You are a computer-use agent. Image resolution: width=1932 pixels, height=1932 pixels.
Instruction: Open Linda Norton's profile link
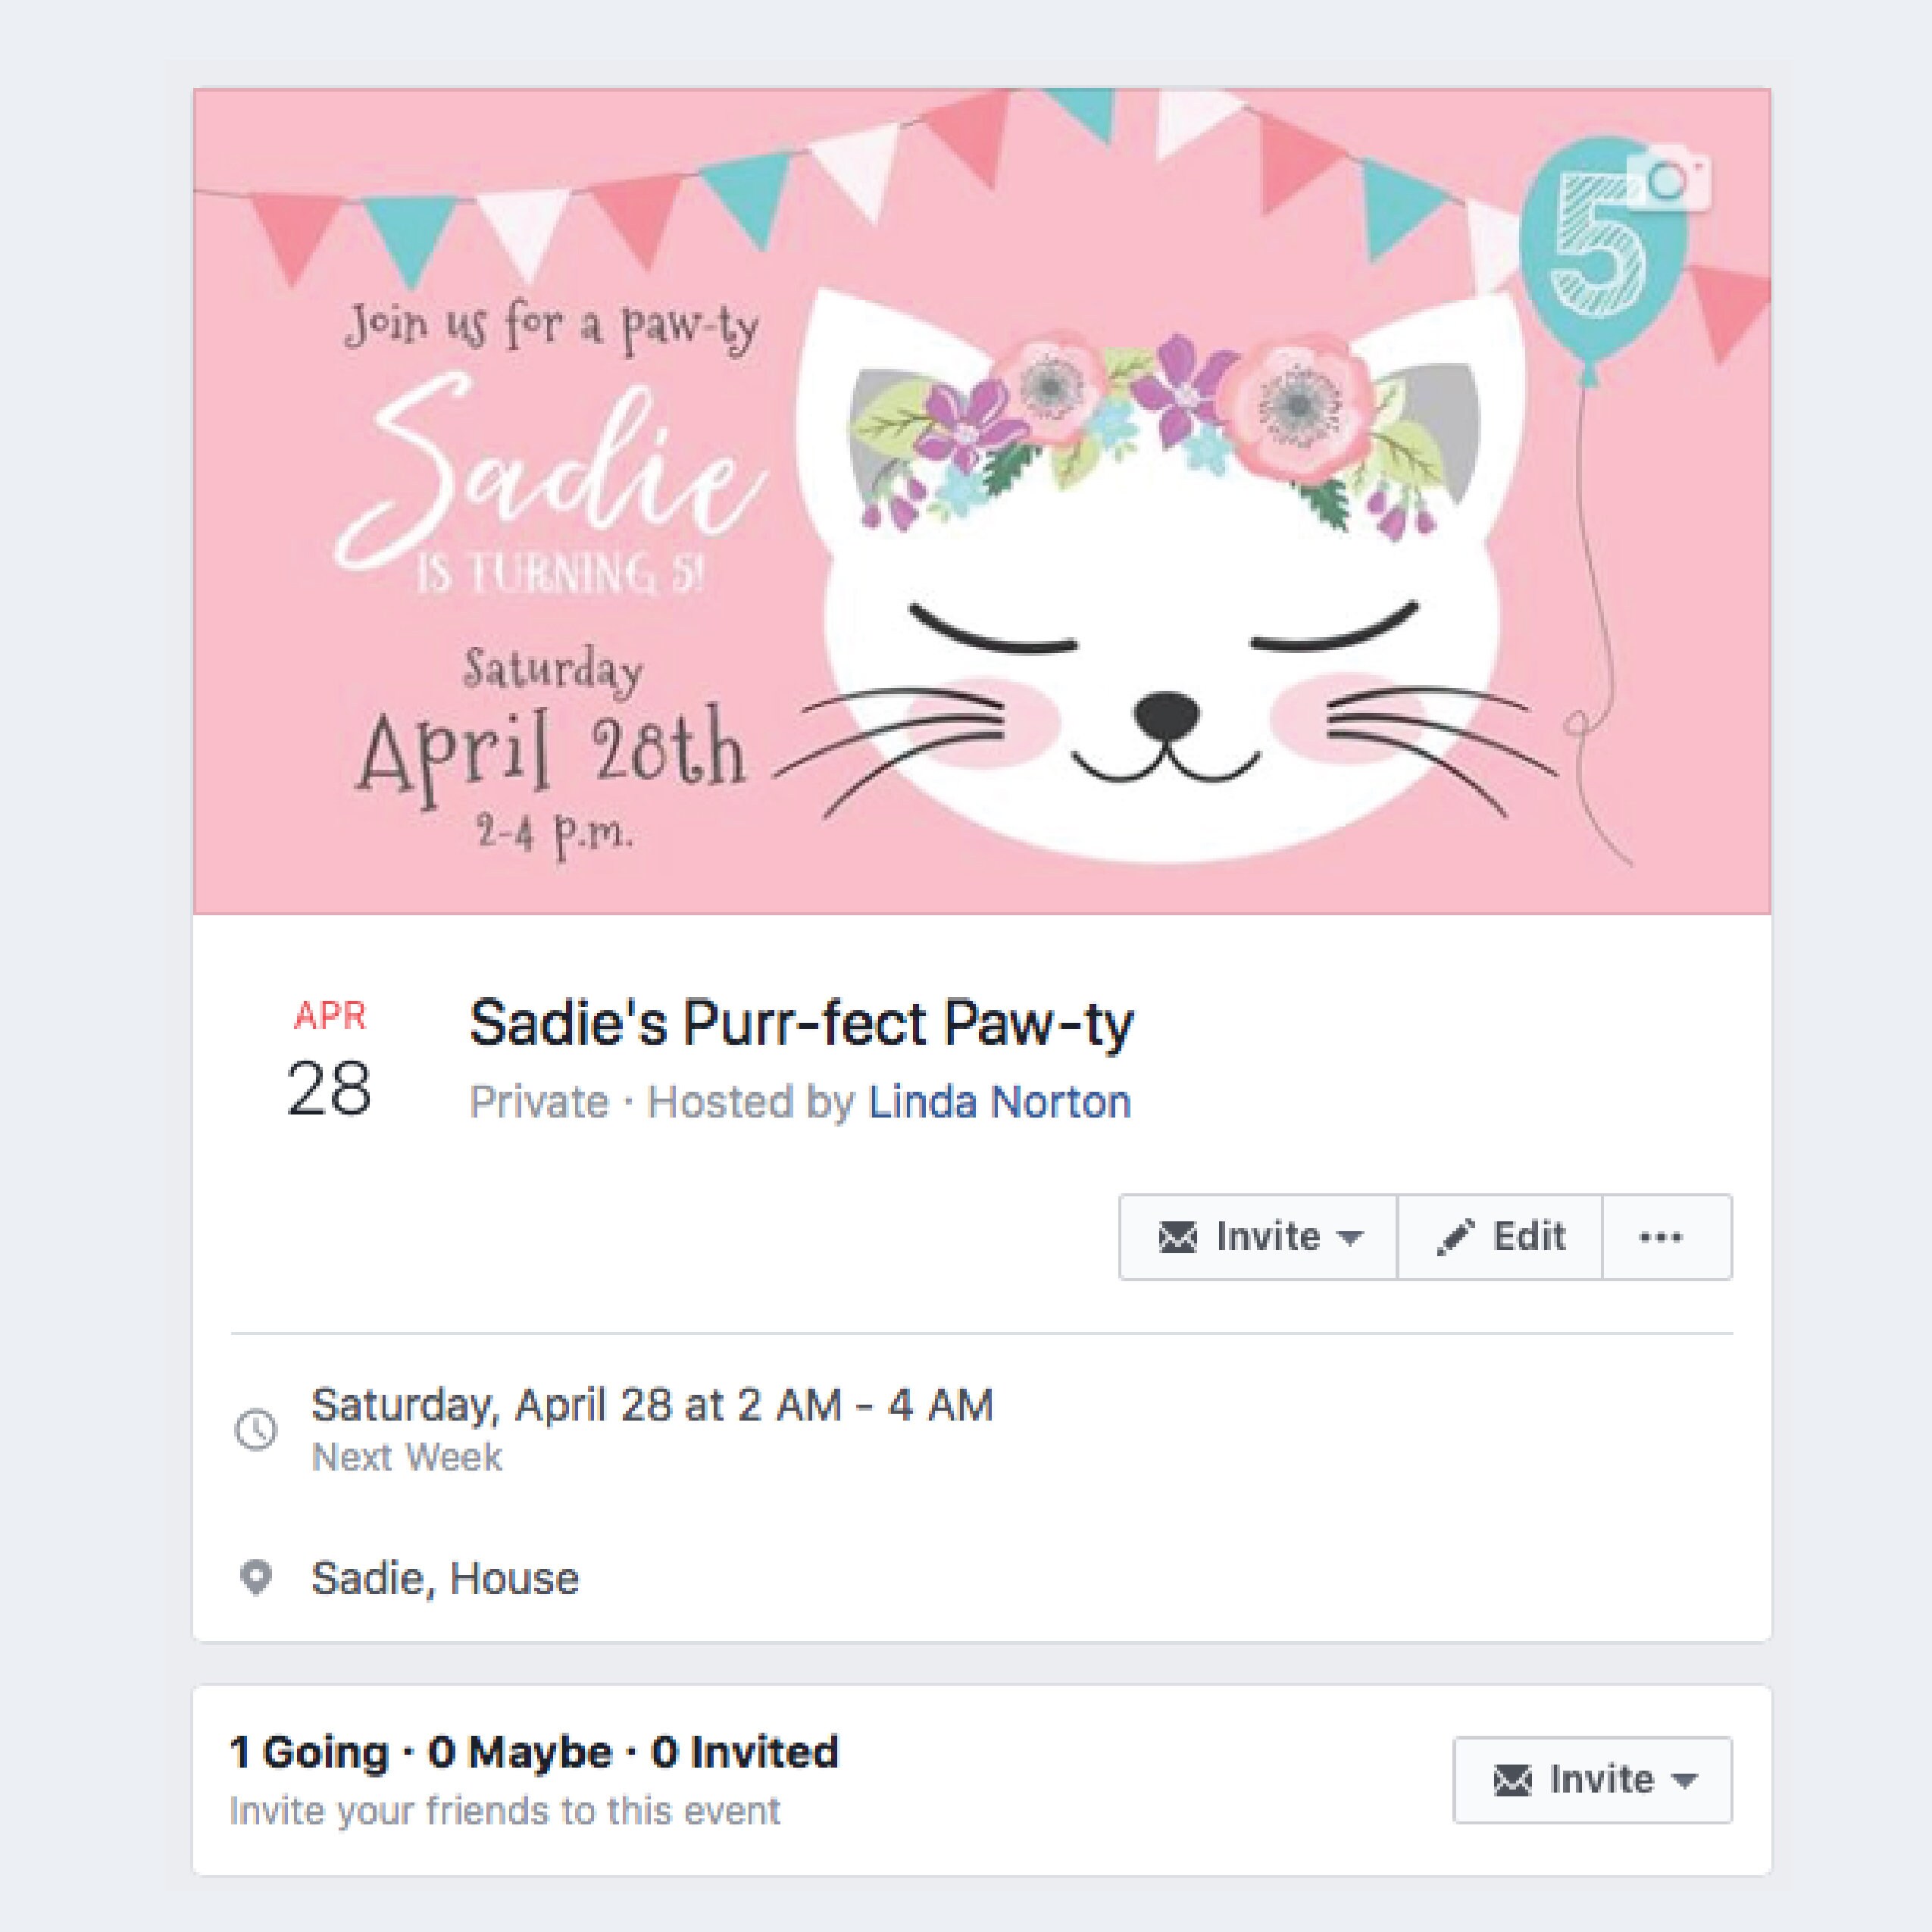(999, 1102)
